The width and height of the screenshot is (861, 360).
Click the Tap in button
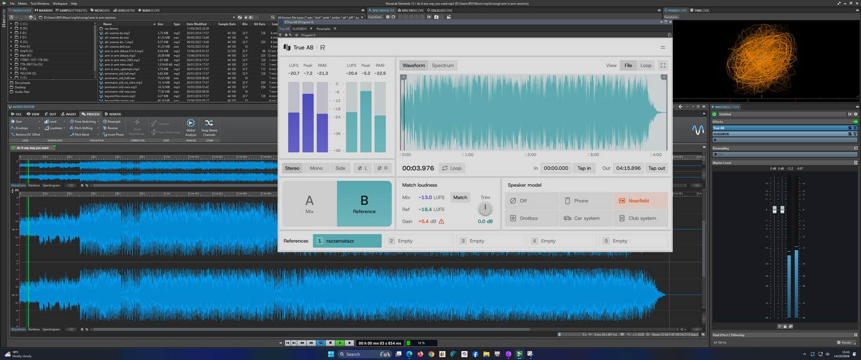coord(584,168)
